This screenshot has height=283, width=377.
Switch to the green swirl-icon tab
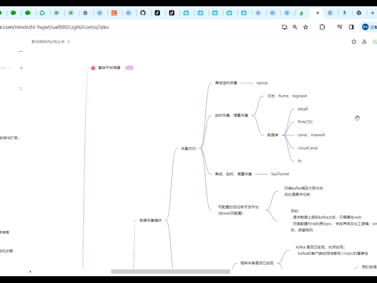42,13
